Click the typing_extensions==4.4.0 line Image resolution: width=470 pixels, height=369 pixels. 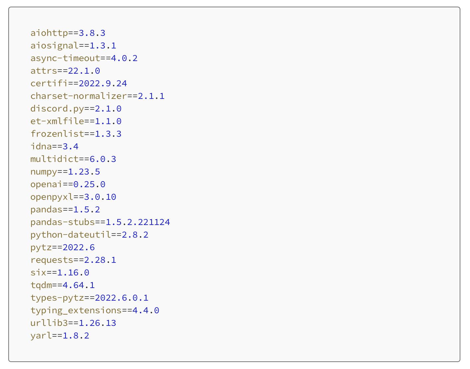tap(95, 310)
